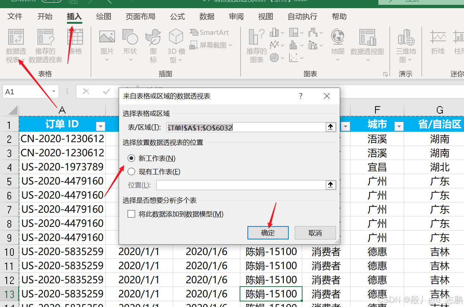Click the Select All corner triangle
This screenshot has height=307, width=464.
[x=12, y=110]
